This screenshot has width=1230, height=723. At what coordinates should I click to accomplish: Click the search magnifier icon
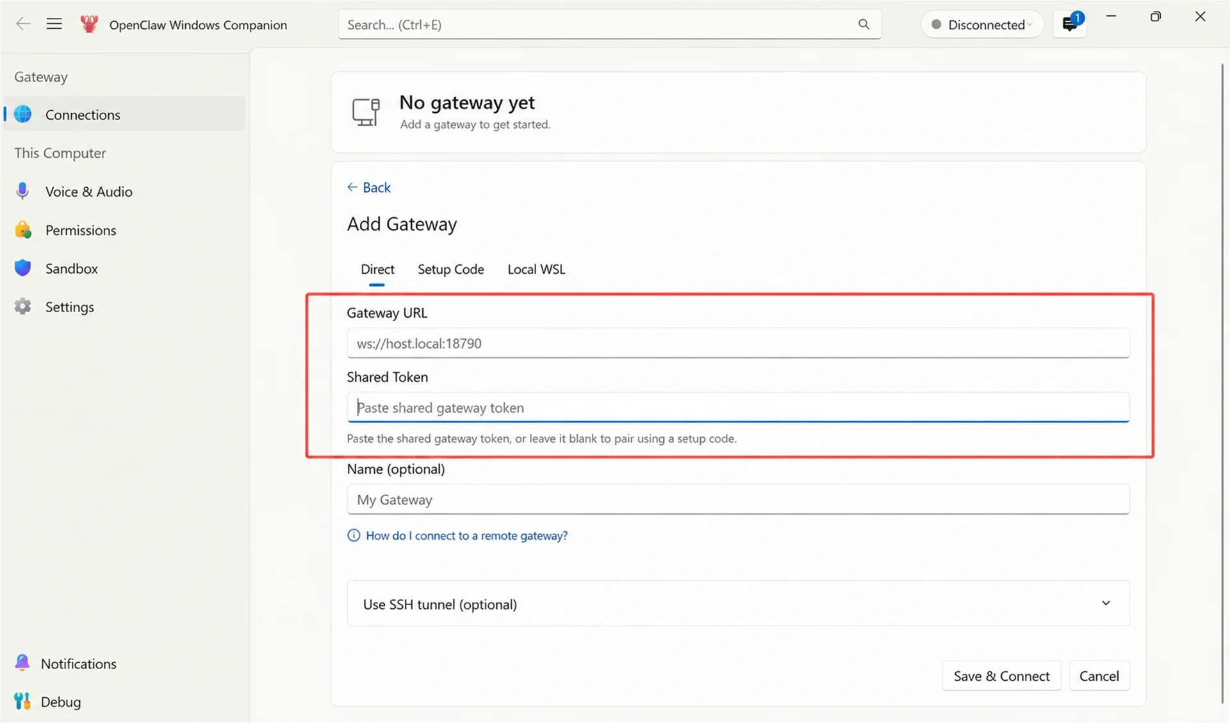pyautogui.click(x=864, y=24)
